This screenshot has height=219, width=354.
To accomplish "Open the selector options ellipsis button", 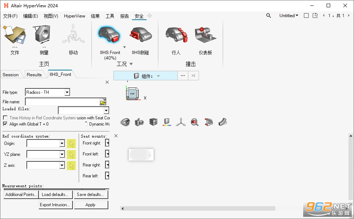I will click(182, 76).
